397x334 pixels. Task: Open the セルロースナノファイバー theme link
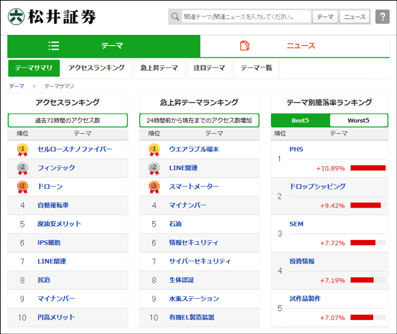(x=75, y=149)
